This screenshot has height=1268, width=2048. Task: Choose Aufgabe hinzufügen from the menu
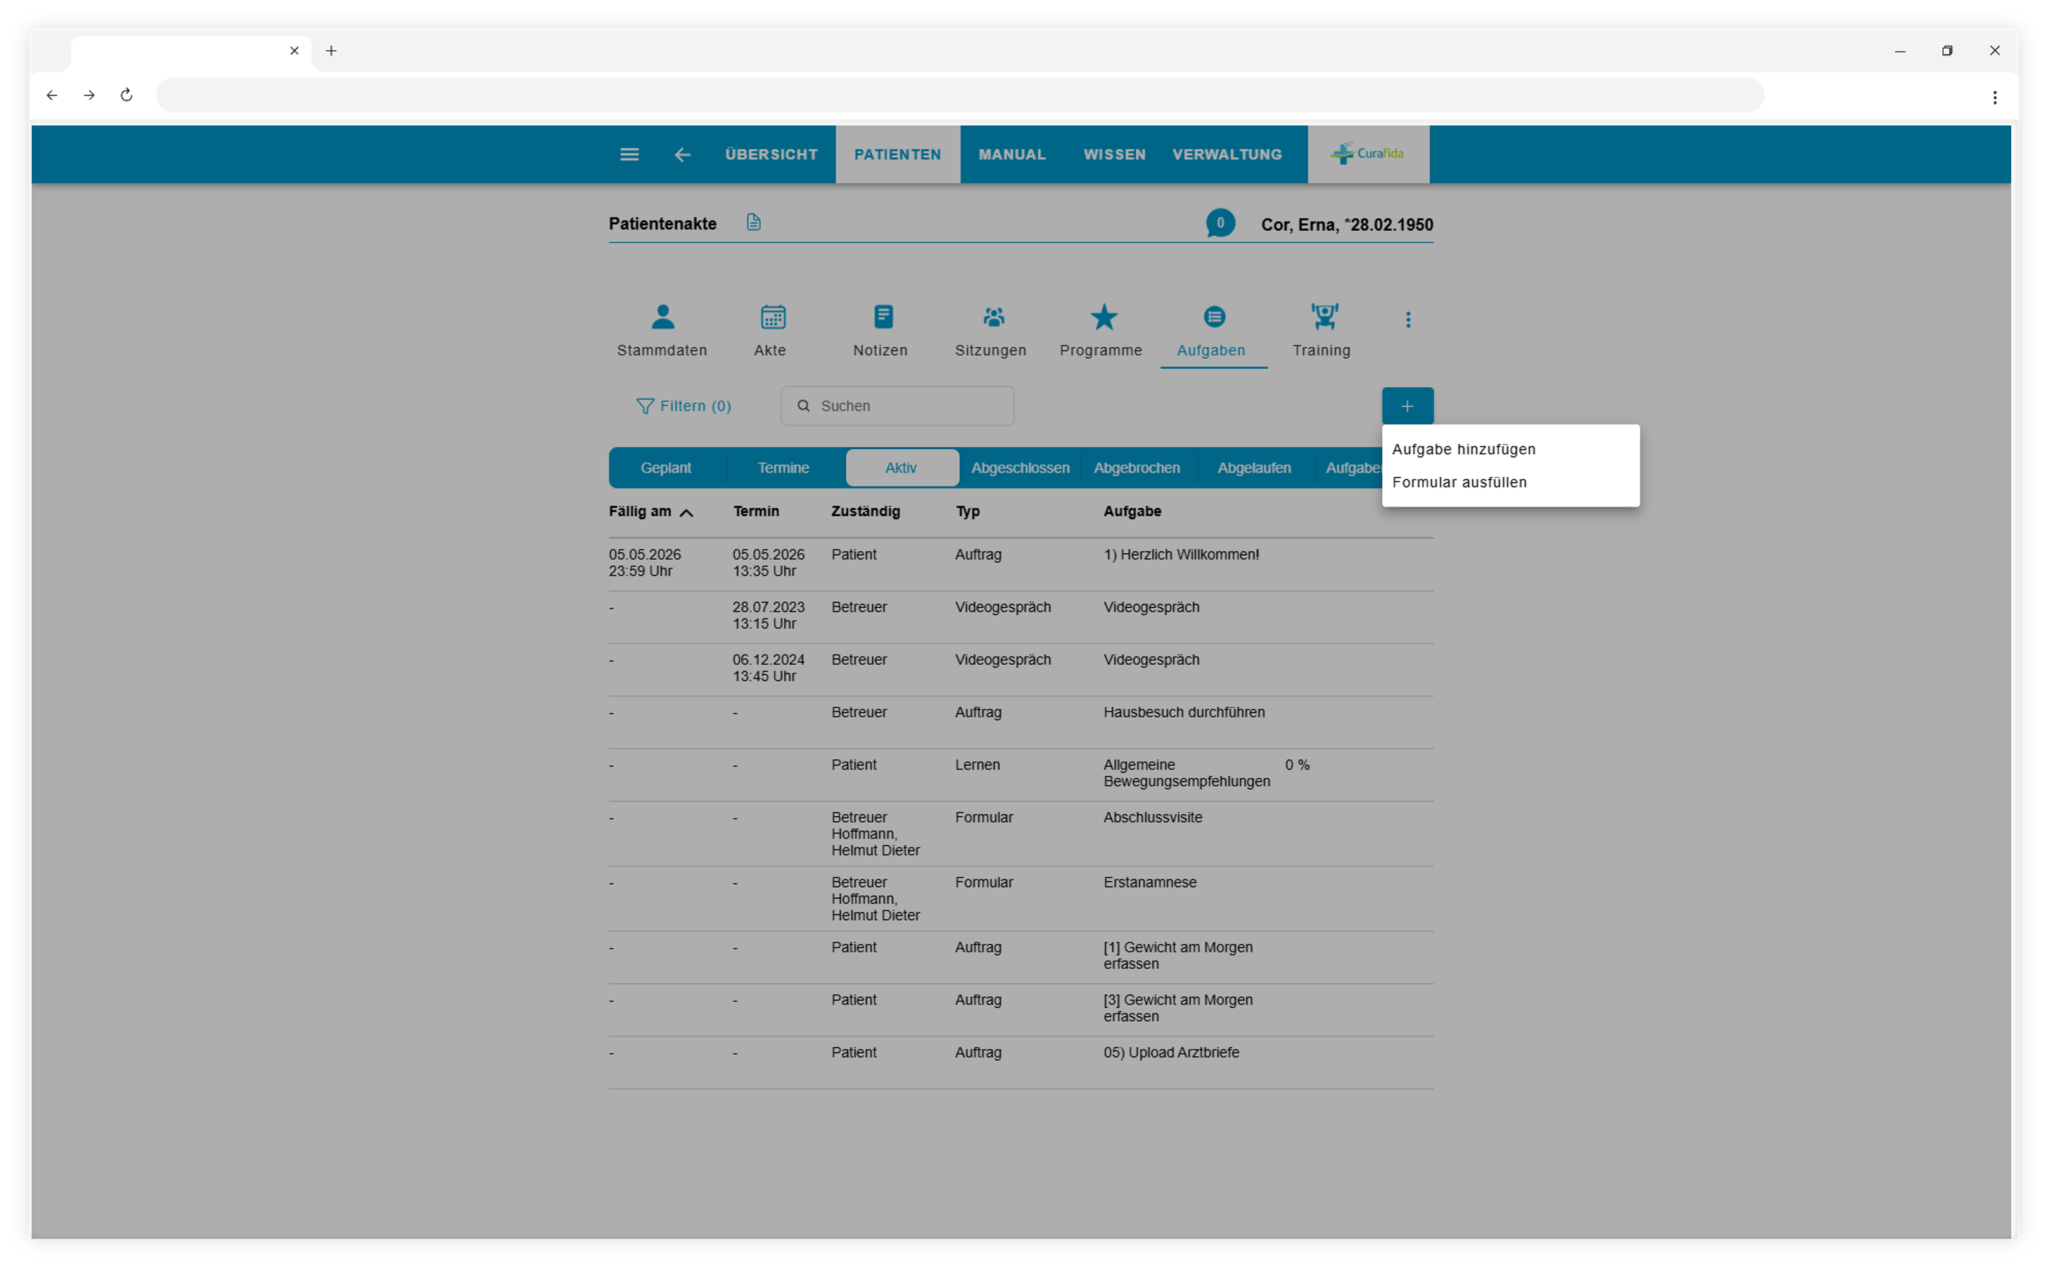(1464, 449)
